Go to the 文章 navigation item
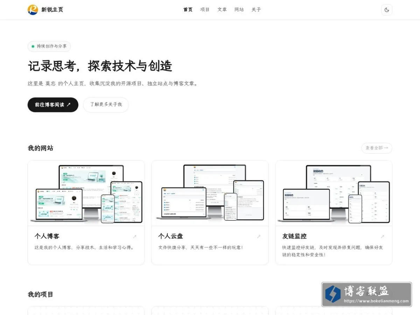 point(222,10)
